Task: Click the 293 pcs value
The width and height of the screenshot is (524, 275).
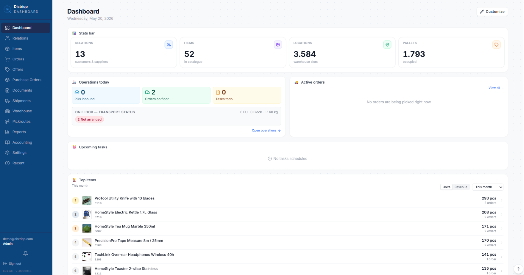Action: pyautogui.click(x=489, y=198)
